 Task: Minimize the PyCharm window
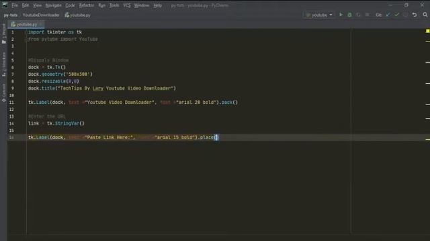[390, 5]
